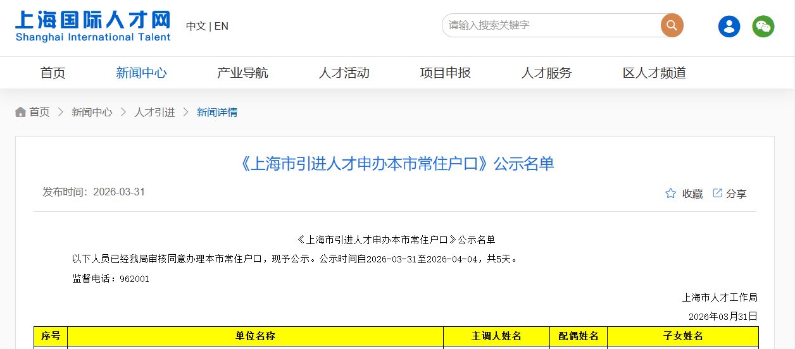Image resolution: width=795 pixels, height=349 pixels.
Task: Click the star favorite icon
Action: pyautogui.click(x=671, y=193)
